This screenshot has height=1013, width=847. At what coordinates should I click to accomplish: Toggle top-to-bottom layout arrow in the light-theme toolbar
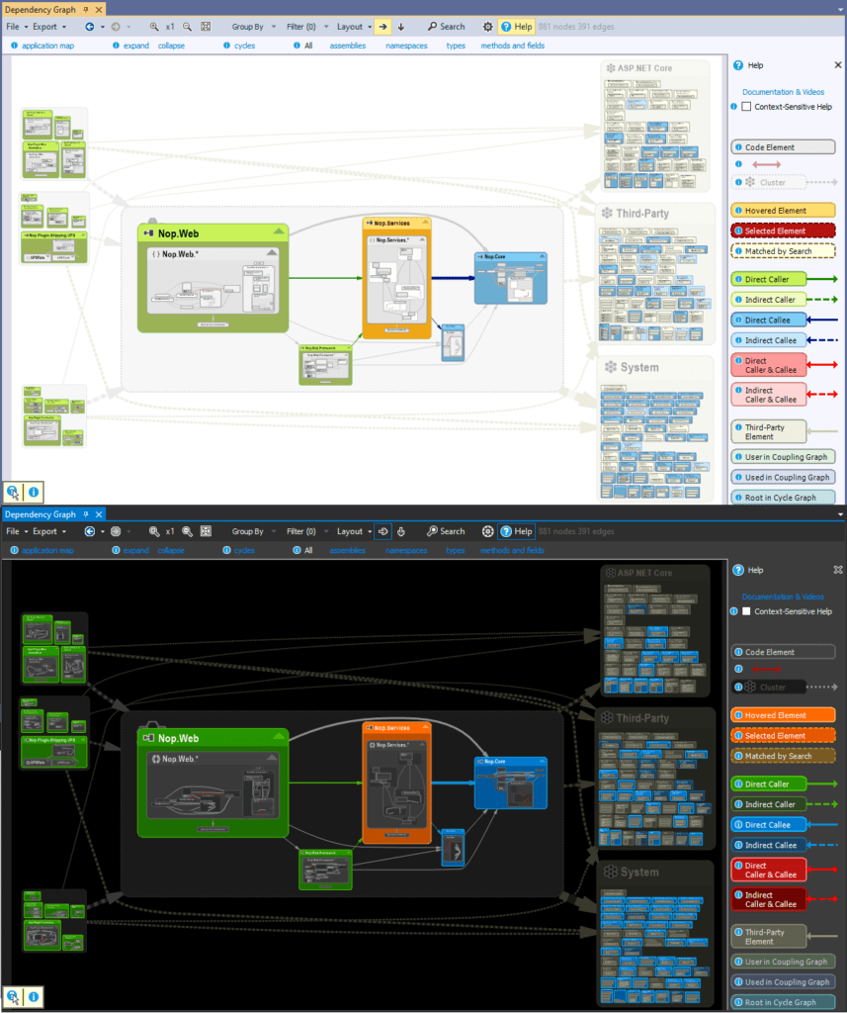(x=401, y=27)
